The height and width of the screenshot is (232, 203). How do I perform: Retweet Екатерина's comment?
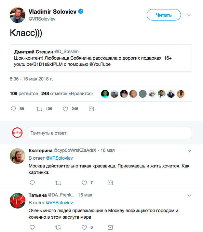tap(58, 183)
